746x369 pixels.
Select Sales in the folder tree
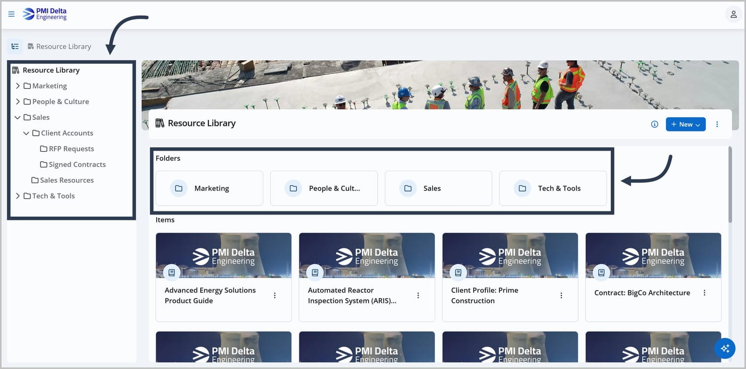[37, 117]
